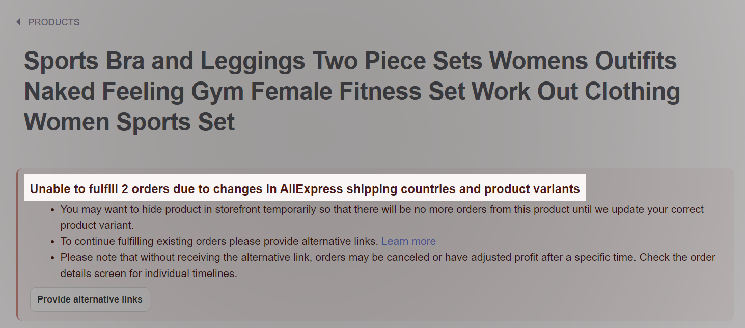Click the bullet about fulfilling existing orders

219,241
